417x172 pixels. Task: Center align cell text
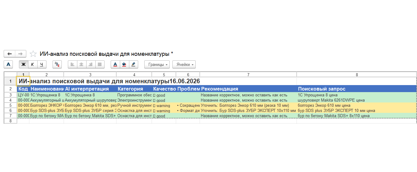pyautogui.click(x=81, y=64)
